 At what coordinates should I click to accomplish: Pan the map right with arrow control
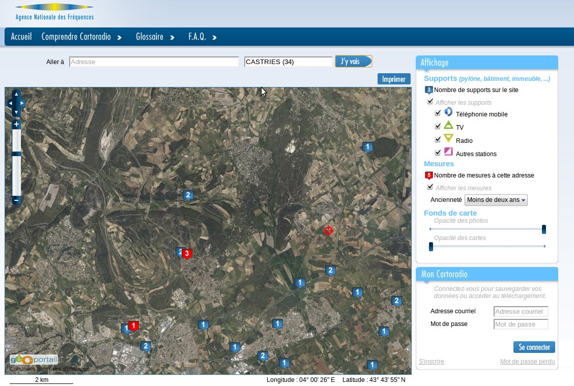point(22,103)
